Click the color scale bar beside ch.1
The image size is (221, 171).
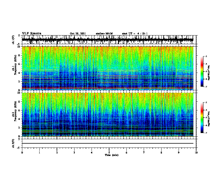pos(202,71)
